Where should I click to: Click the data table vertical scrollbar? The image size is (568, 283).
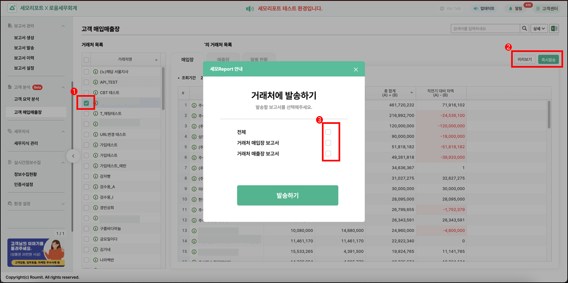(x=549, y=114)
